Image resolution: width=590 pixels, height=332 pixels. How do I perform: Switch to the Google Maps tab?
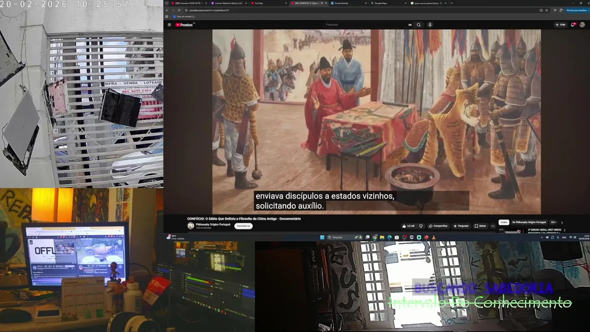point(388,3)
